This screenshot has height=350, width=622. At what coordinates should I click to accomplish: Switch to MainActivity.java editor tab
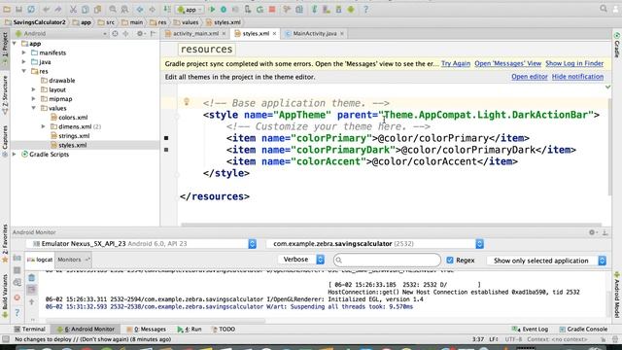(x=315, y=34)
